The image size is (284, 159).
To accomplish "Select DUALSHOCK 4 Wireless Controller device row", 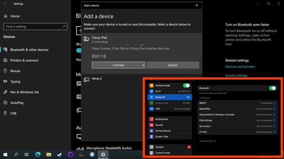I will (237, 114).
